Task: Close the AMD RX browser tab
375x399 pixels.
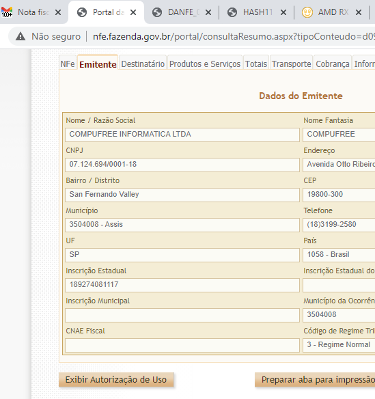Action: tap(359, 12)
